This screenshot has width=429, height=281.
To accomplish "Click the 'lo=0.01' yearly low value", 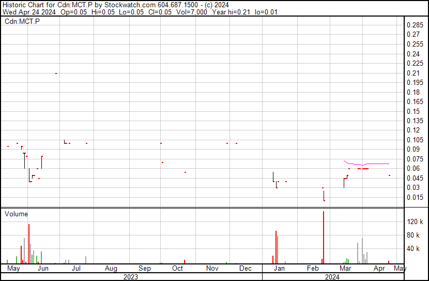I will [x=266, y=12].
